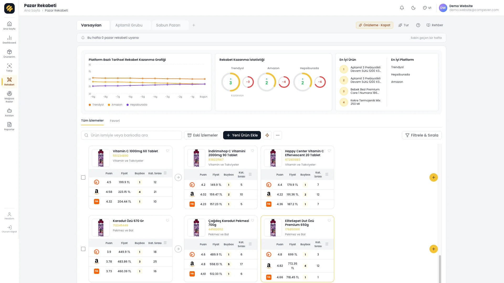The image size is (504, 283).
Task: Click Ana Sayfa breadcrumb link
Action: pyautogui.click(x=32, y=10)
